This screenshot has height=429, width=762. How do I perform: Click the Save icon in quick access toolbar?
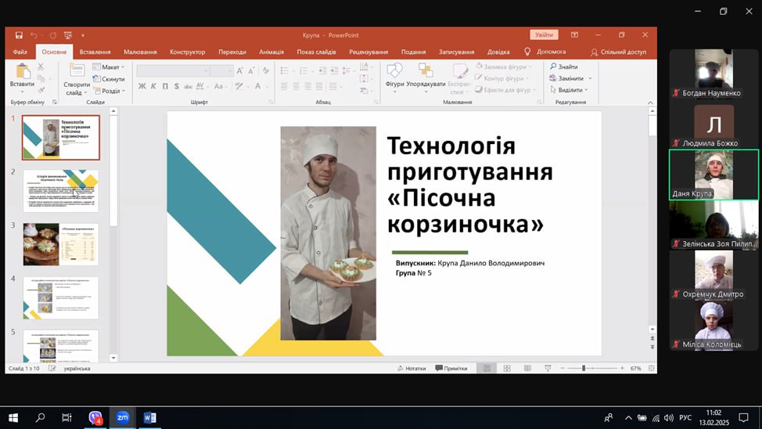point(19,35)
